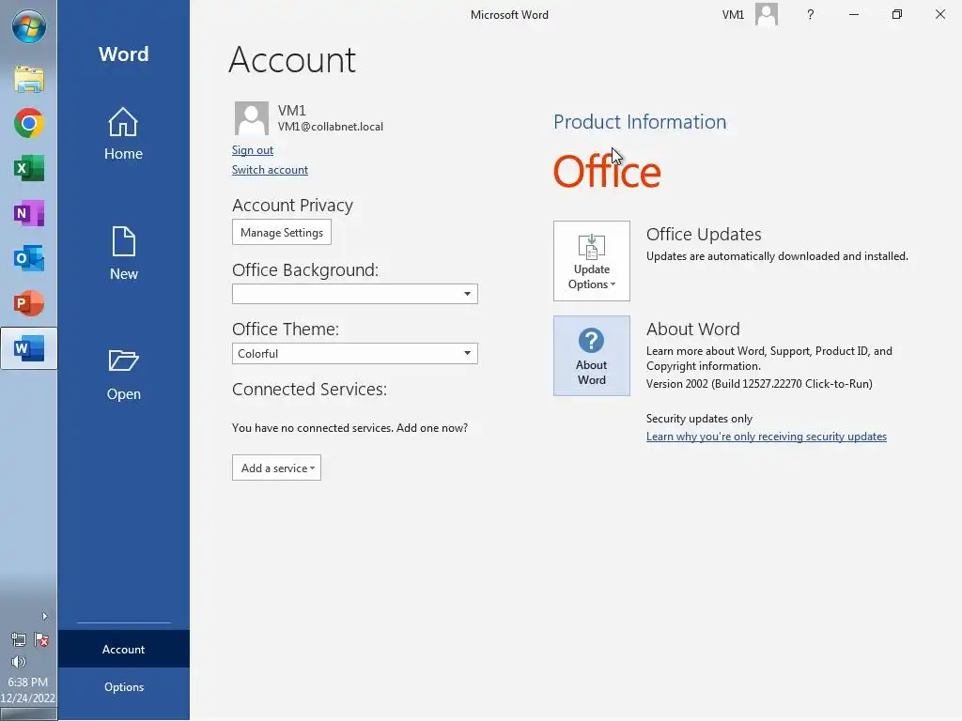Click the 'Security updates only' text
Image resolution: width=962 pixels, height=721 pixels.
(699, 419)
